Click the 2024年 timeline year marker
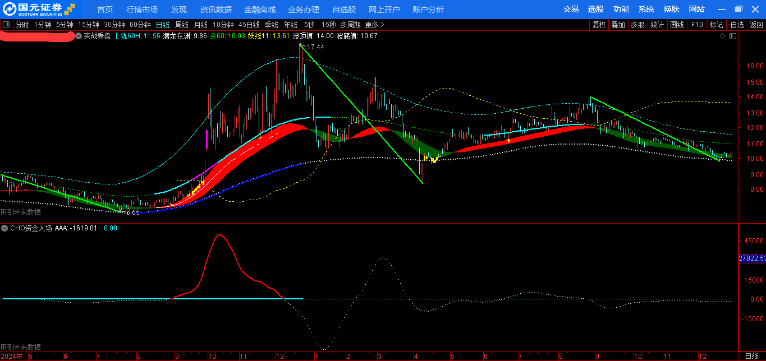 (12, 357)
